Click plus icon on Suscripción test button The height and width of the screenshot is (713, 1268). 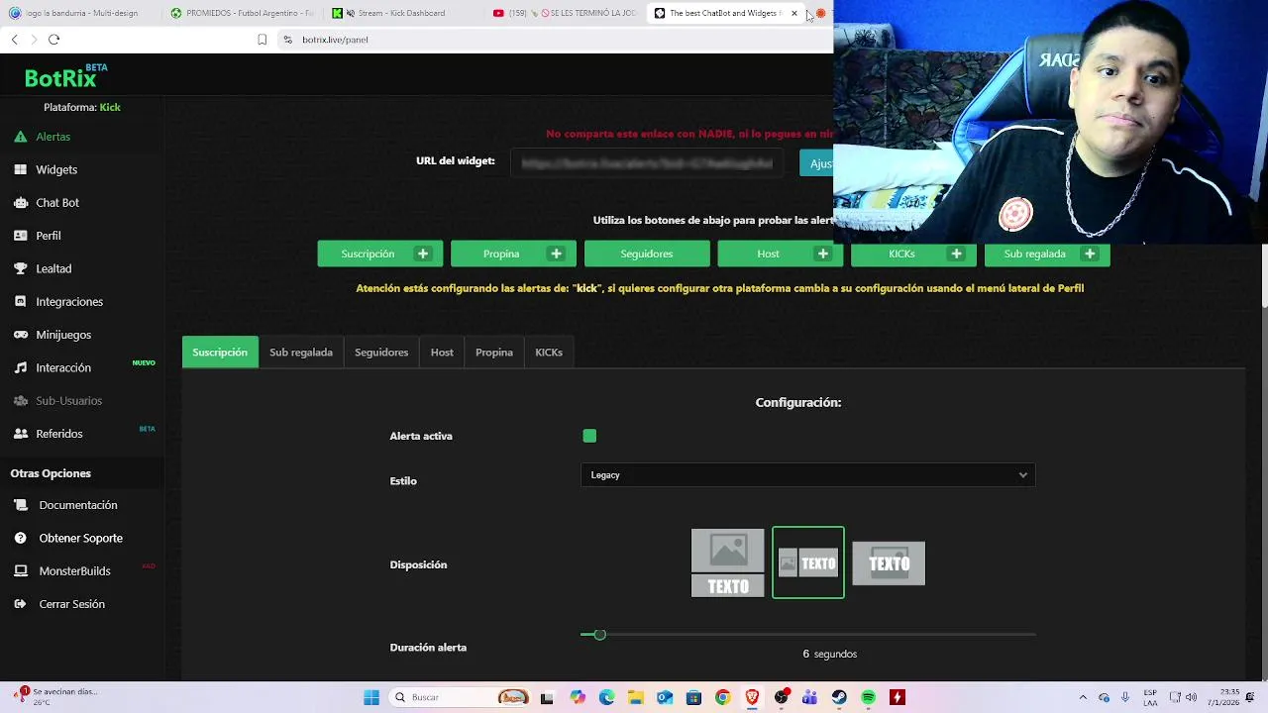coord(423,254)
